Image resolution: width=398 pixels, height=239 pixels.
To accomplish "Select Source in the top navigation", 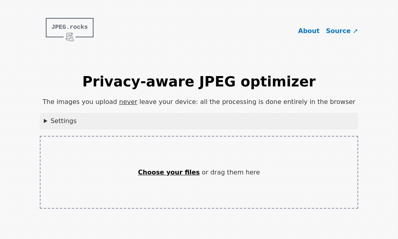I will tap(338, 31).
